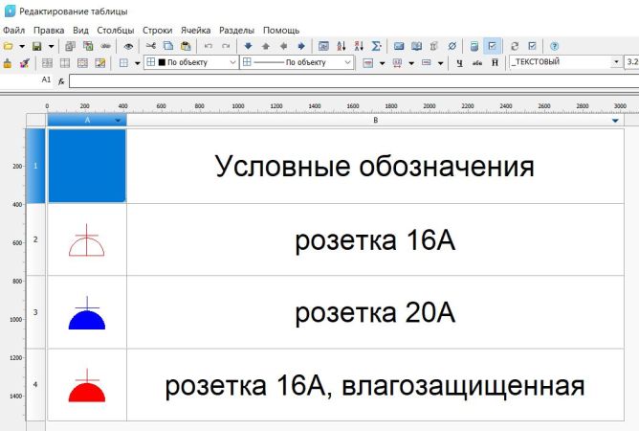Expand the open file dropdown arrow
The image size is (639, 431).
(x=22, y=47)
